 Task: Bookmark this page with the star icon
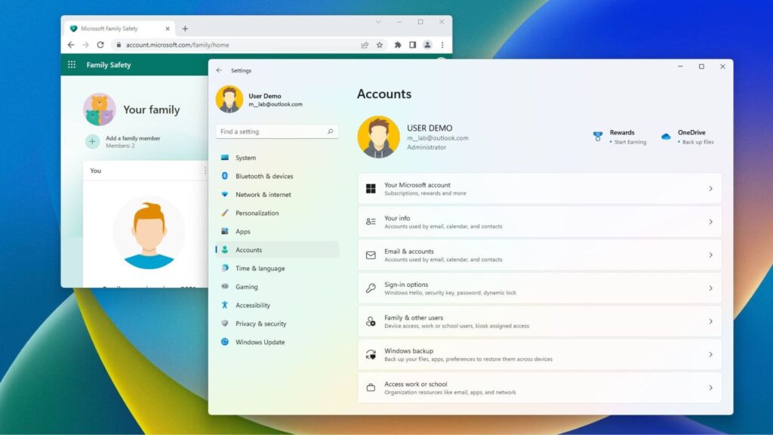(x=380, y=45)
